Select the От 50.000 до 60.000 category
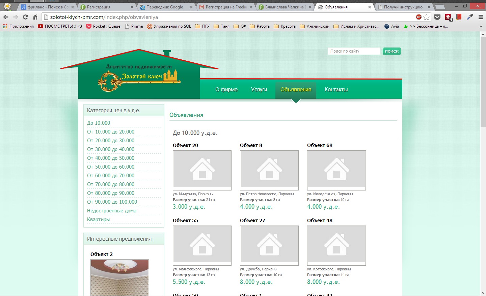Image resolution: width=486 pixels, height=296 pixels. pyautogui.click(x=111, y=167)
